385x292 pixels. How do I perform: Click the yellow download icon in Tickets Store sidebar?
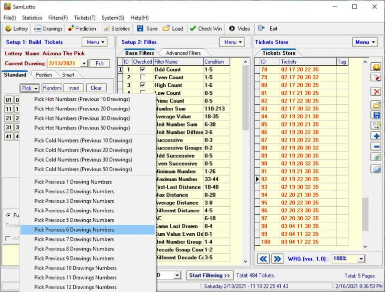[376, 67]
